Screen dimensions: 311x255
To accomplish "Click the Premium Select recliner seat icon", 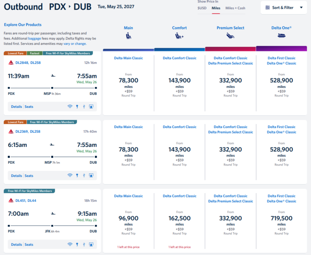I will [230, 36].
